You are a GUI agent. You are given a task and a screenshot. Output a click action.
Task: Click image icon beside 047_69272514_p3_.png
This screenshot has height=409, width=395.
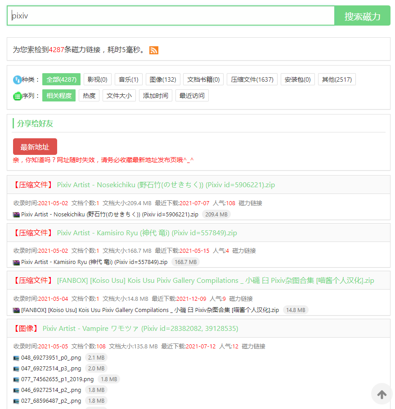pos(16,369)
